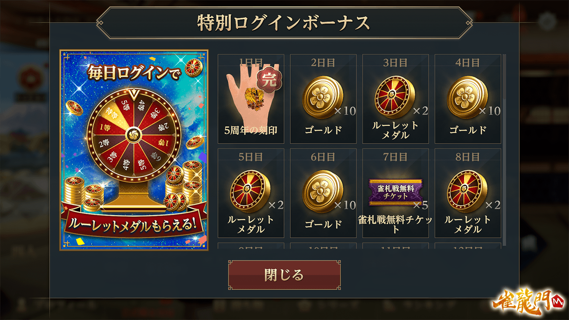The width and height of the screenshot is (569, 320).
Task: Tap the Day 4 gold coin reward
Action: (468, 99)
